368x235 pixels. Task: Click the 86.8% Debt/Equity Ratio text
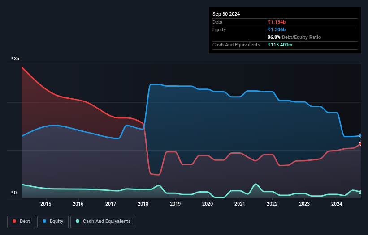294,37
